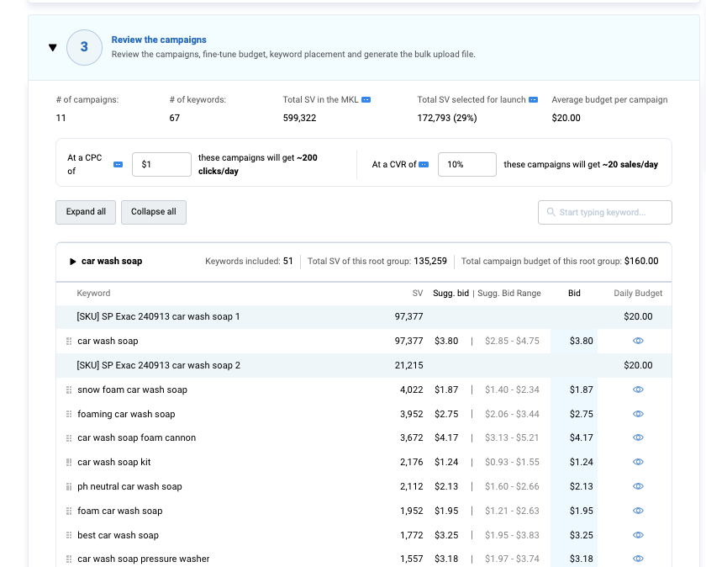
Task: Click the $20.00 average budget per campaign value
Action: coord(566,118)
